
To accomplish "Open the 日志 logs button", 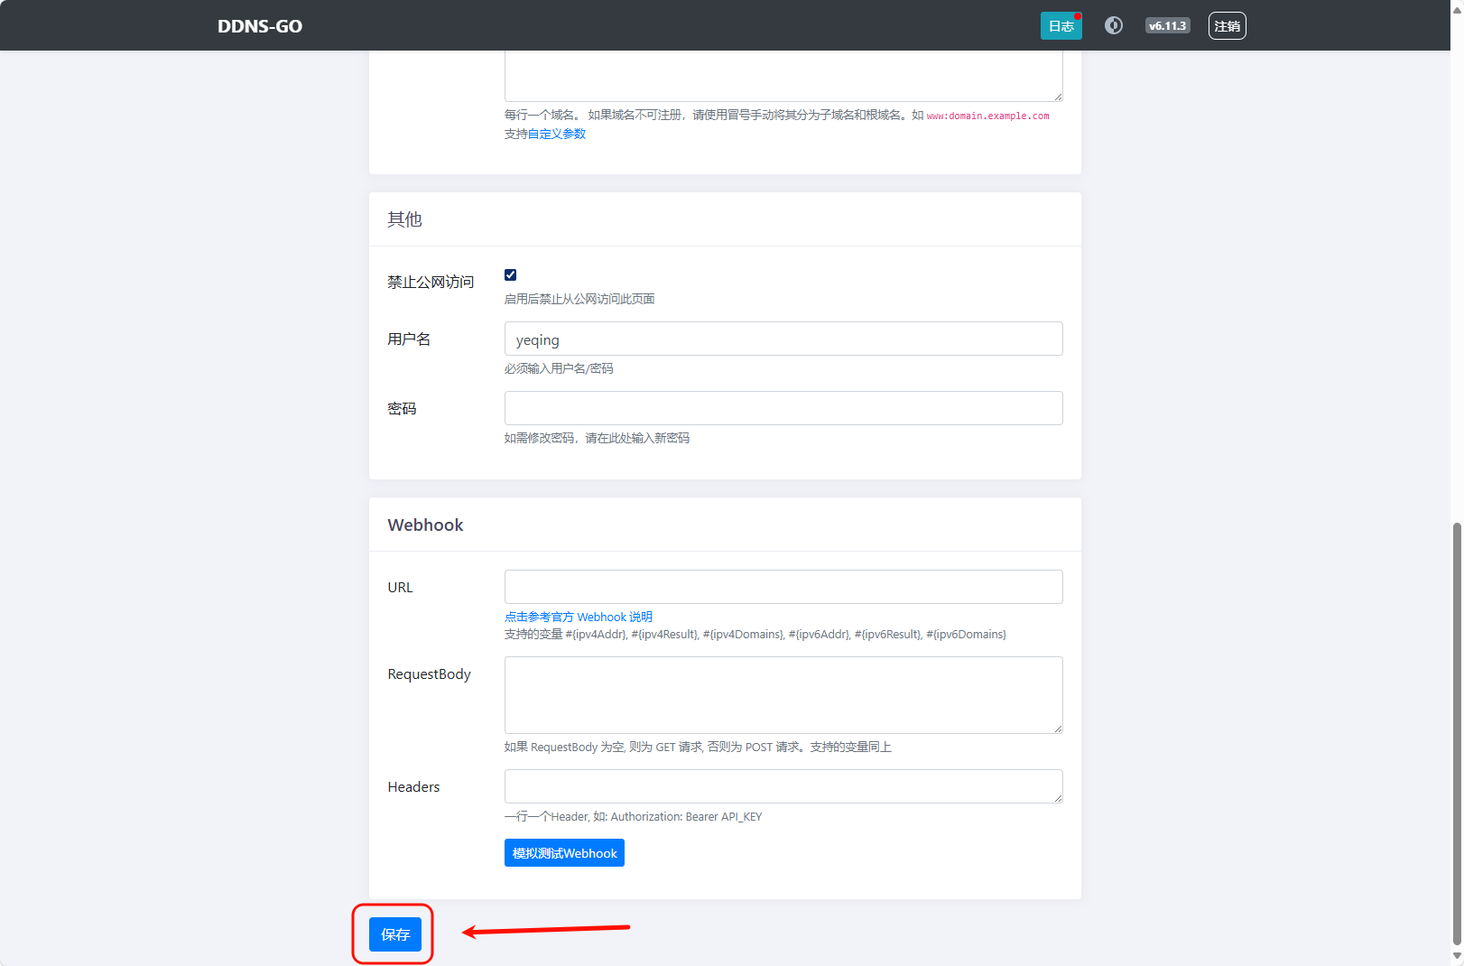I will coord(1061,26).
